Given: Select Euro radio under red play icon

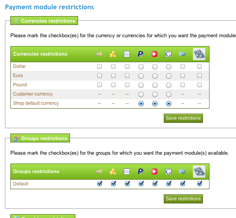Looking at the screenshot, I should (x=155, y=76).
